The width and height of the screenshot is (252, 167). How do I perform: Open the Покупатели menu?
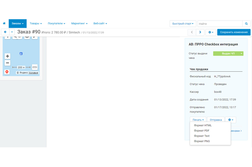(x=56, y=23)
